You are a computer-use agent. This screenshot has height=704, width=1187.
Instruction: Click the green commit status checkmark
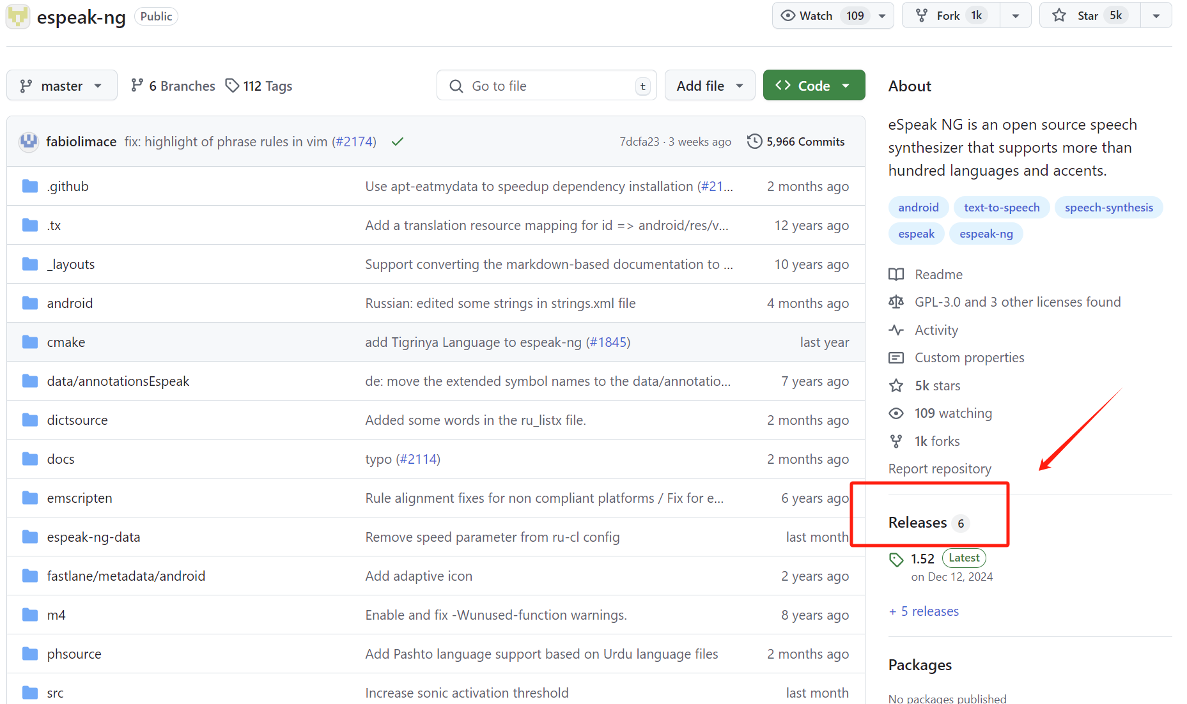pos(398,141)
